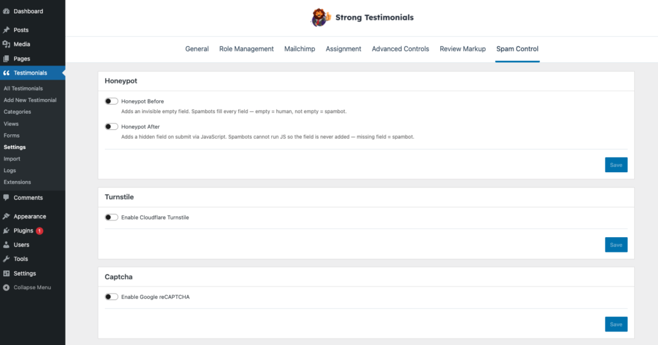Click the Pages document icon

(6, 58)
